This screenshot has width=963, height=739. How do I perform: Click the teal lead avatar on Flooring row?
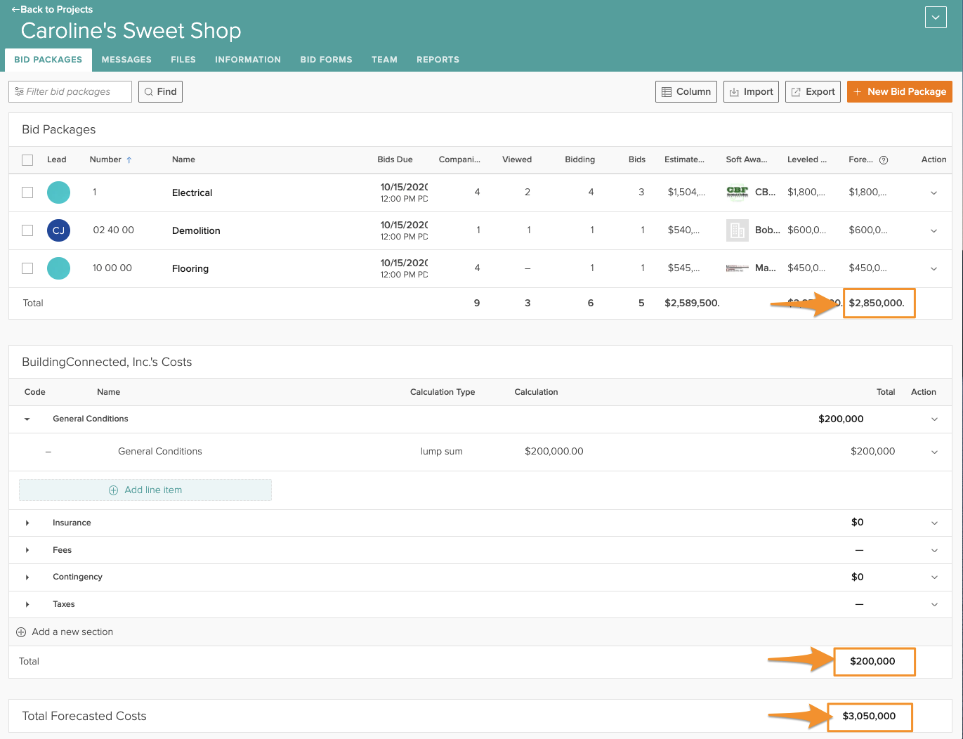point(58,268)
